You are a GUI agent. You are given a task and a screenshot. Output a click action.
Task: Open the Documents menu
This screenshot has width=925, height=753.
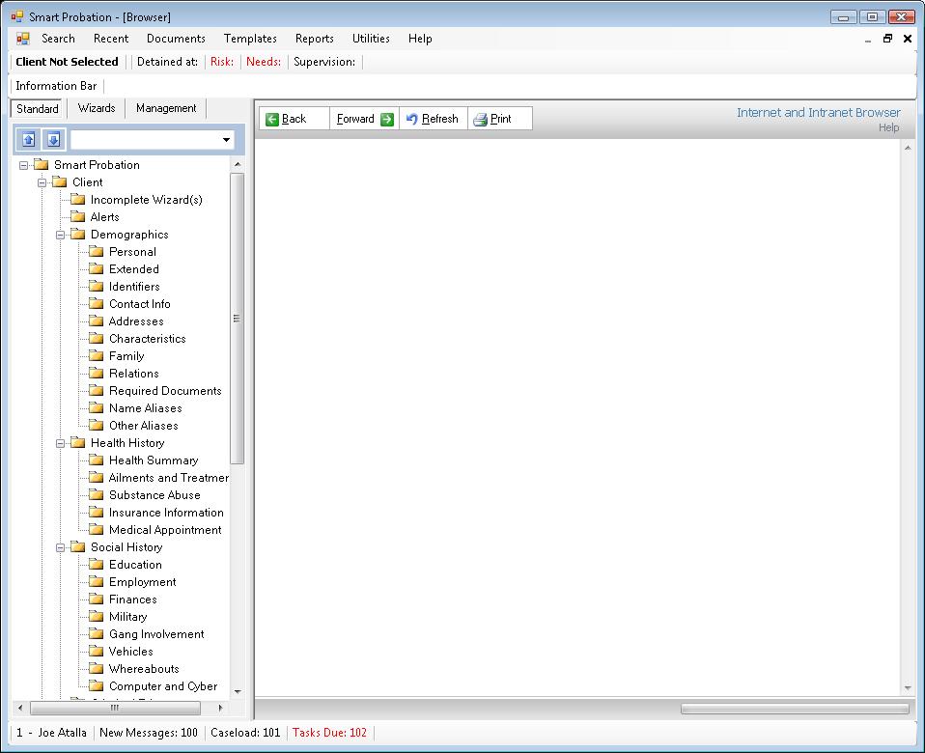tap(176, 39)
